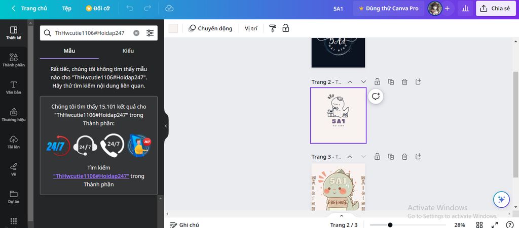Open the Tải lên uploads panel
Viewport: 519px width, 228px height.
pyautogui.click(x=14, y=142)
